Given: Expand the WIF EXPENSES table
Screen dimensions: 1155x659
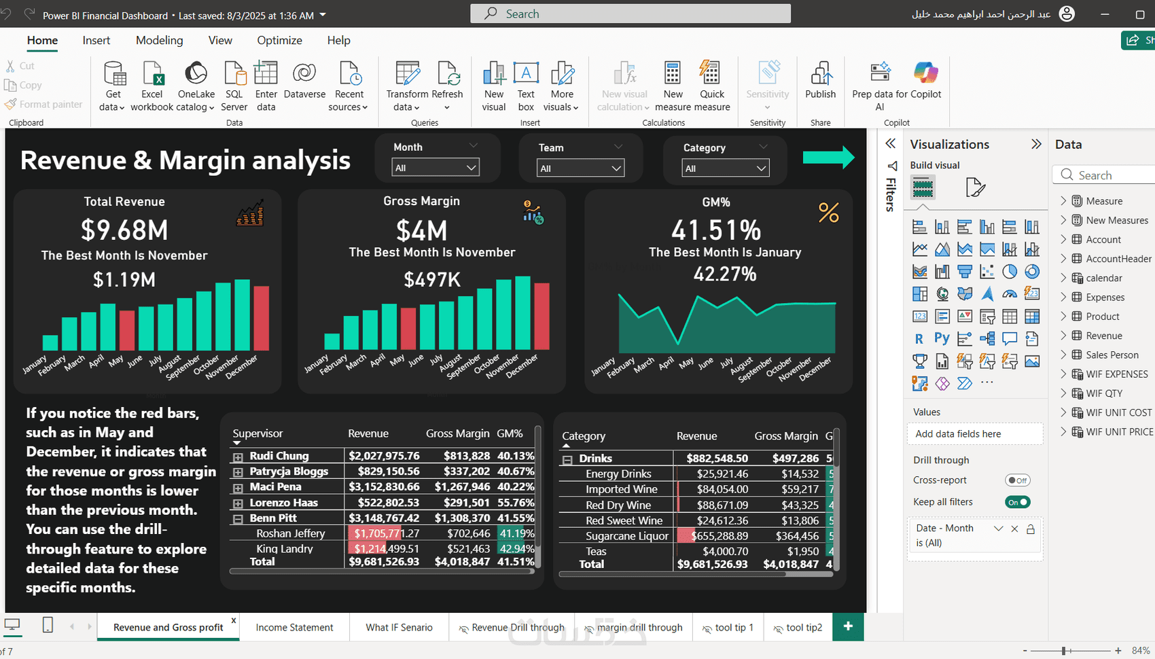Looking at the screenshot, I should (x=1063, y=374).
